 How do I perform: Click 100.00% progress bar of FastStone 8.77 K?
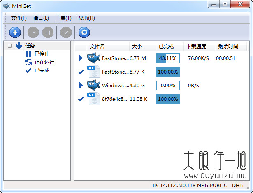(x=168, y=72)
